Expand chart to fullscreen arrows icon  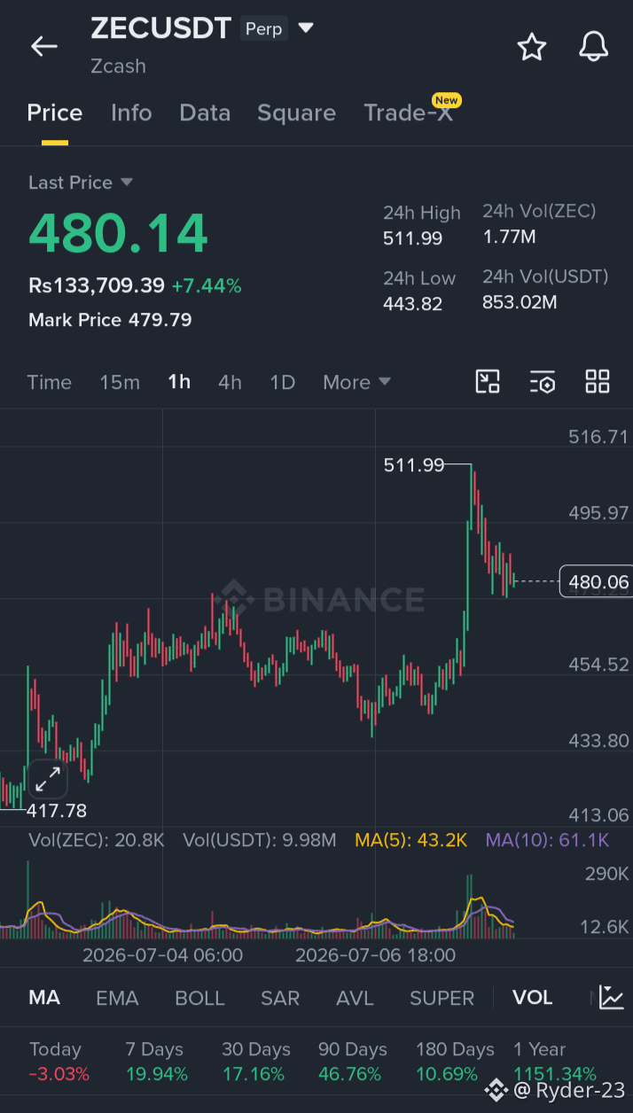(47, 780)
